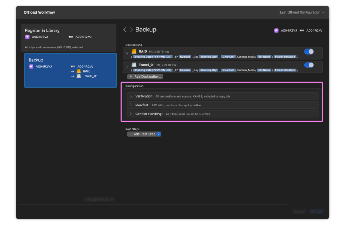
Task: Click Add Activity button
Action: point(98,200)
